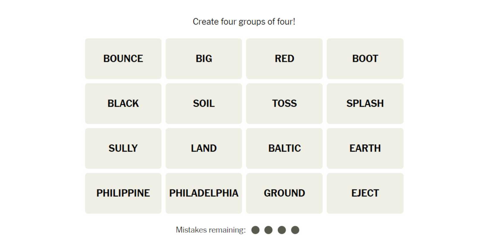Select the LAND tile
Screen dimensions: 491x245
click(x=204, y=148)
